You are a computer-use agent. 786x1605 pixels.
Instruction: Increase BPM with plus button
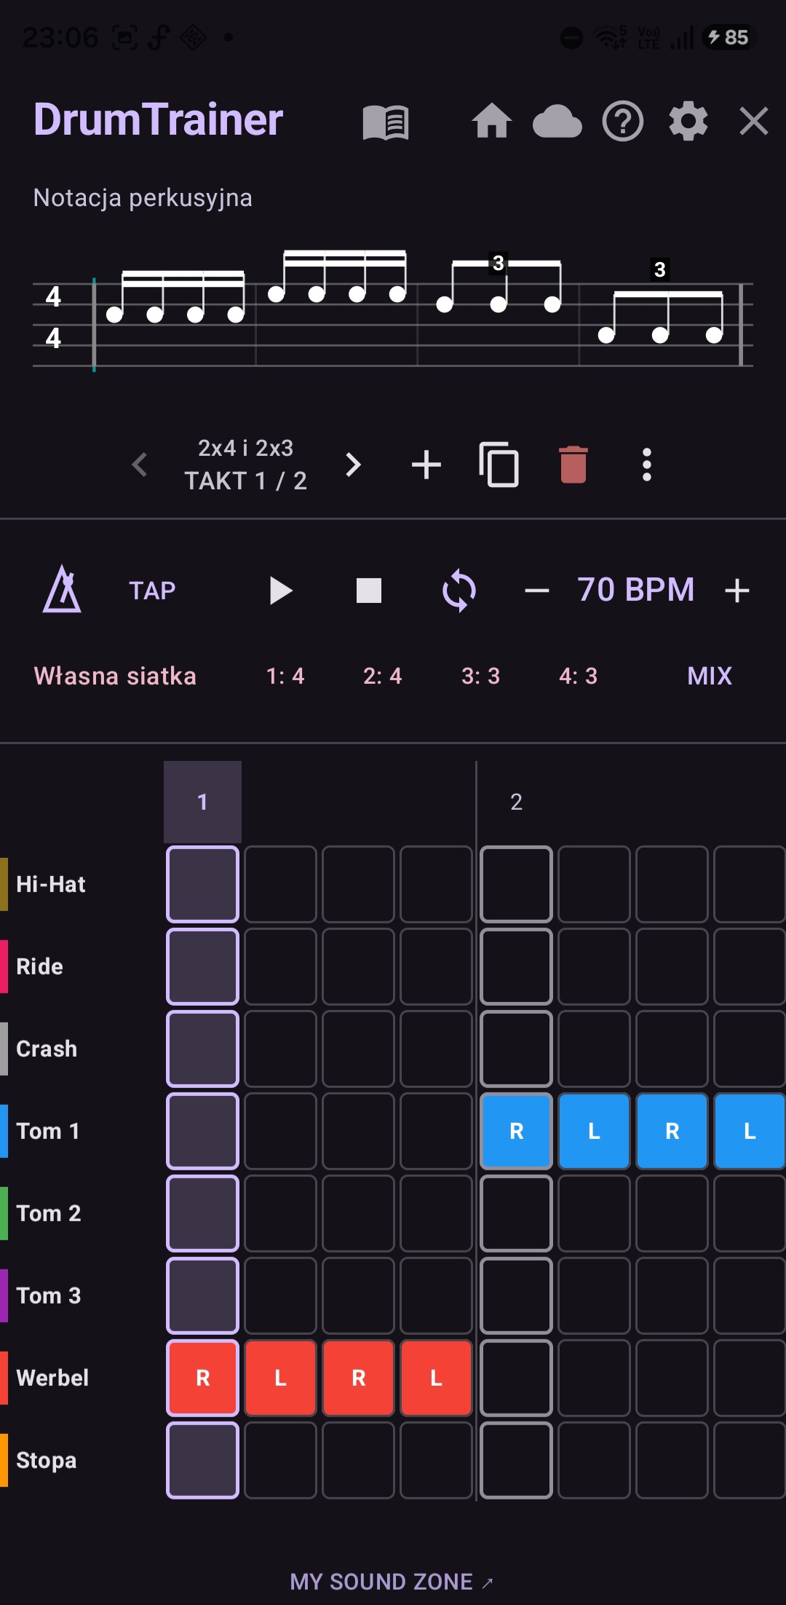[737, 591]
